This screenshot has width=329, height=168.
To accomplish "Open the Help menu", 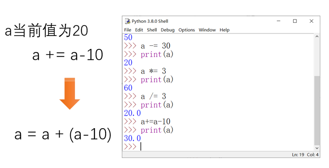I will 224,30.
